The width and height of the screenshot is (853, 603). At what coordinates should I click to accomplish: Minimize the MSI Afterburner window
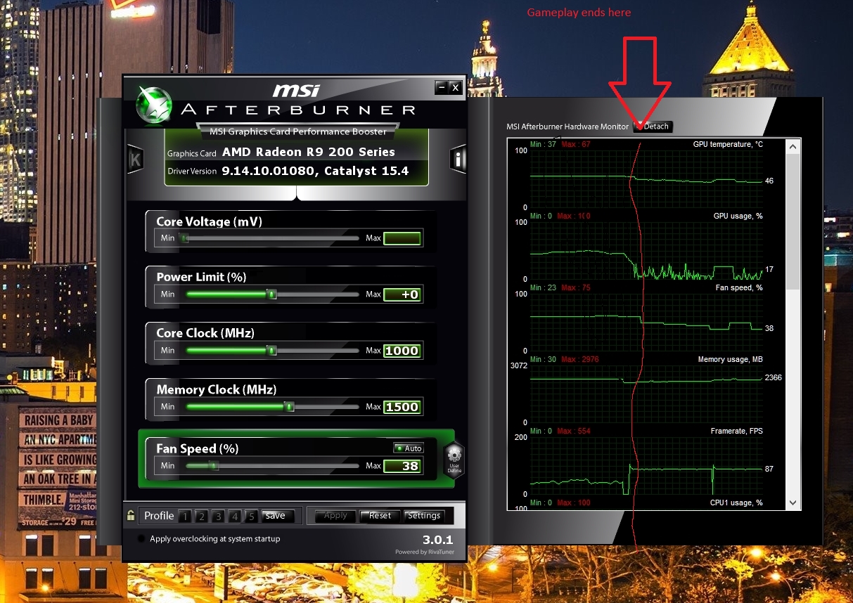pyautogui.click(x=441, y=87)
